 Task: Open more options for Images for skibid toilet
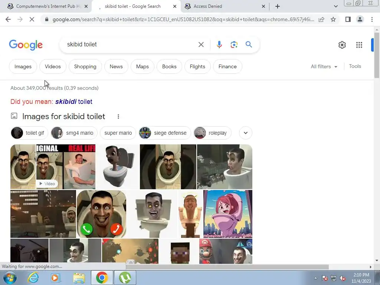[x=118, y=117]
